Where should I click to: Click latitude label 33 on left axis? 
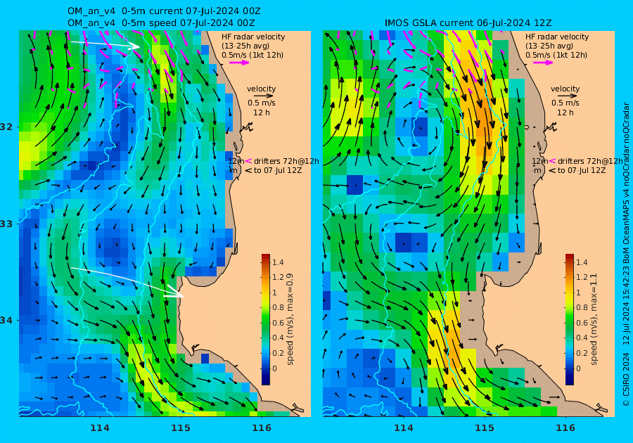(6, 224)
